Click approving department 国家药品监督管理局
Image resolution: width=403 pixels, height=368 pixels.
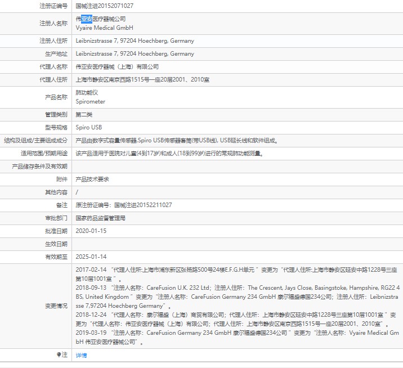tap(101, 218)
